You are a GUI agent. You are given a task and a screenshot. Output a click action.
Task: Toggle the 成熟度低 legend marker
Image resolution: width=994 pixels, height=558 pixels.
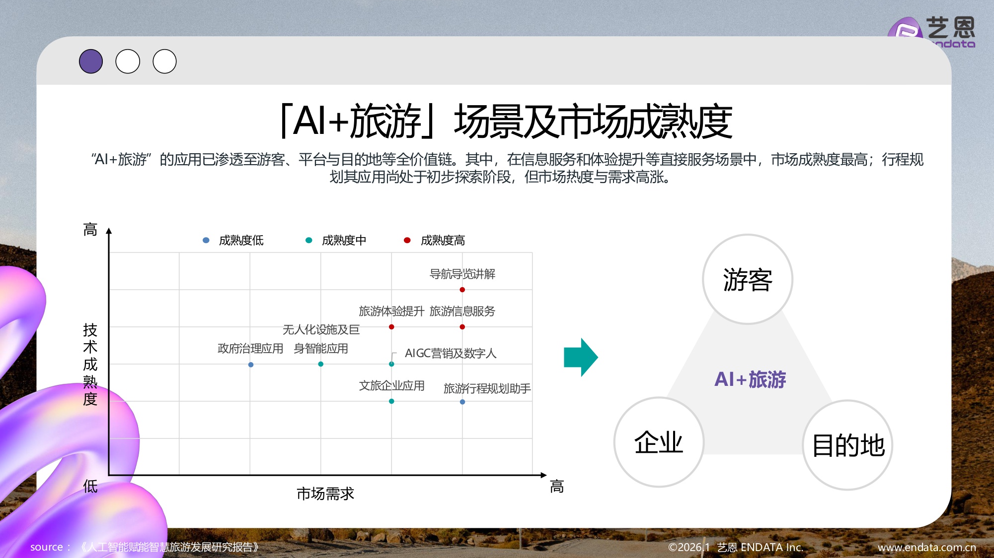click(204, 240)
